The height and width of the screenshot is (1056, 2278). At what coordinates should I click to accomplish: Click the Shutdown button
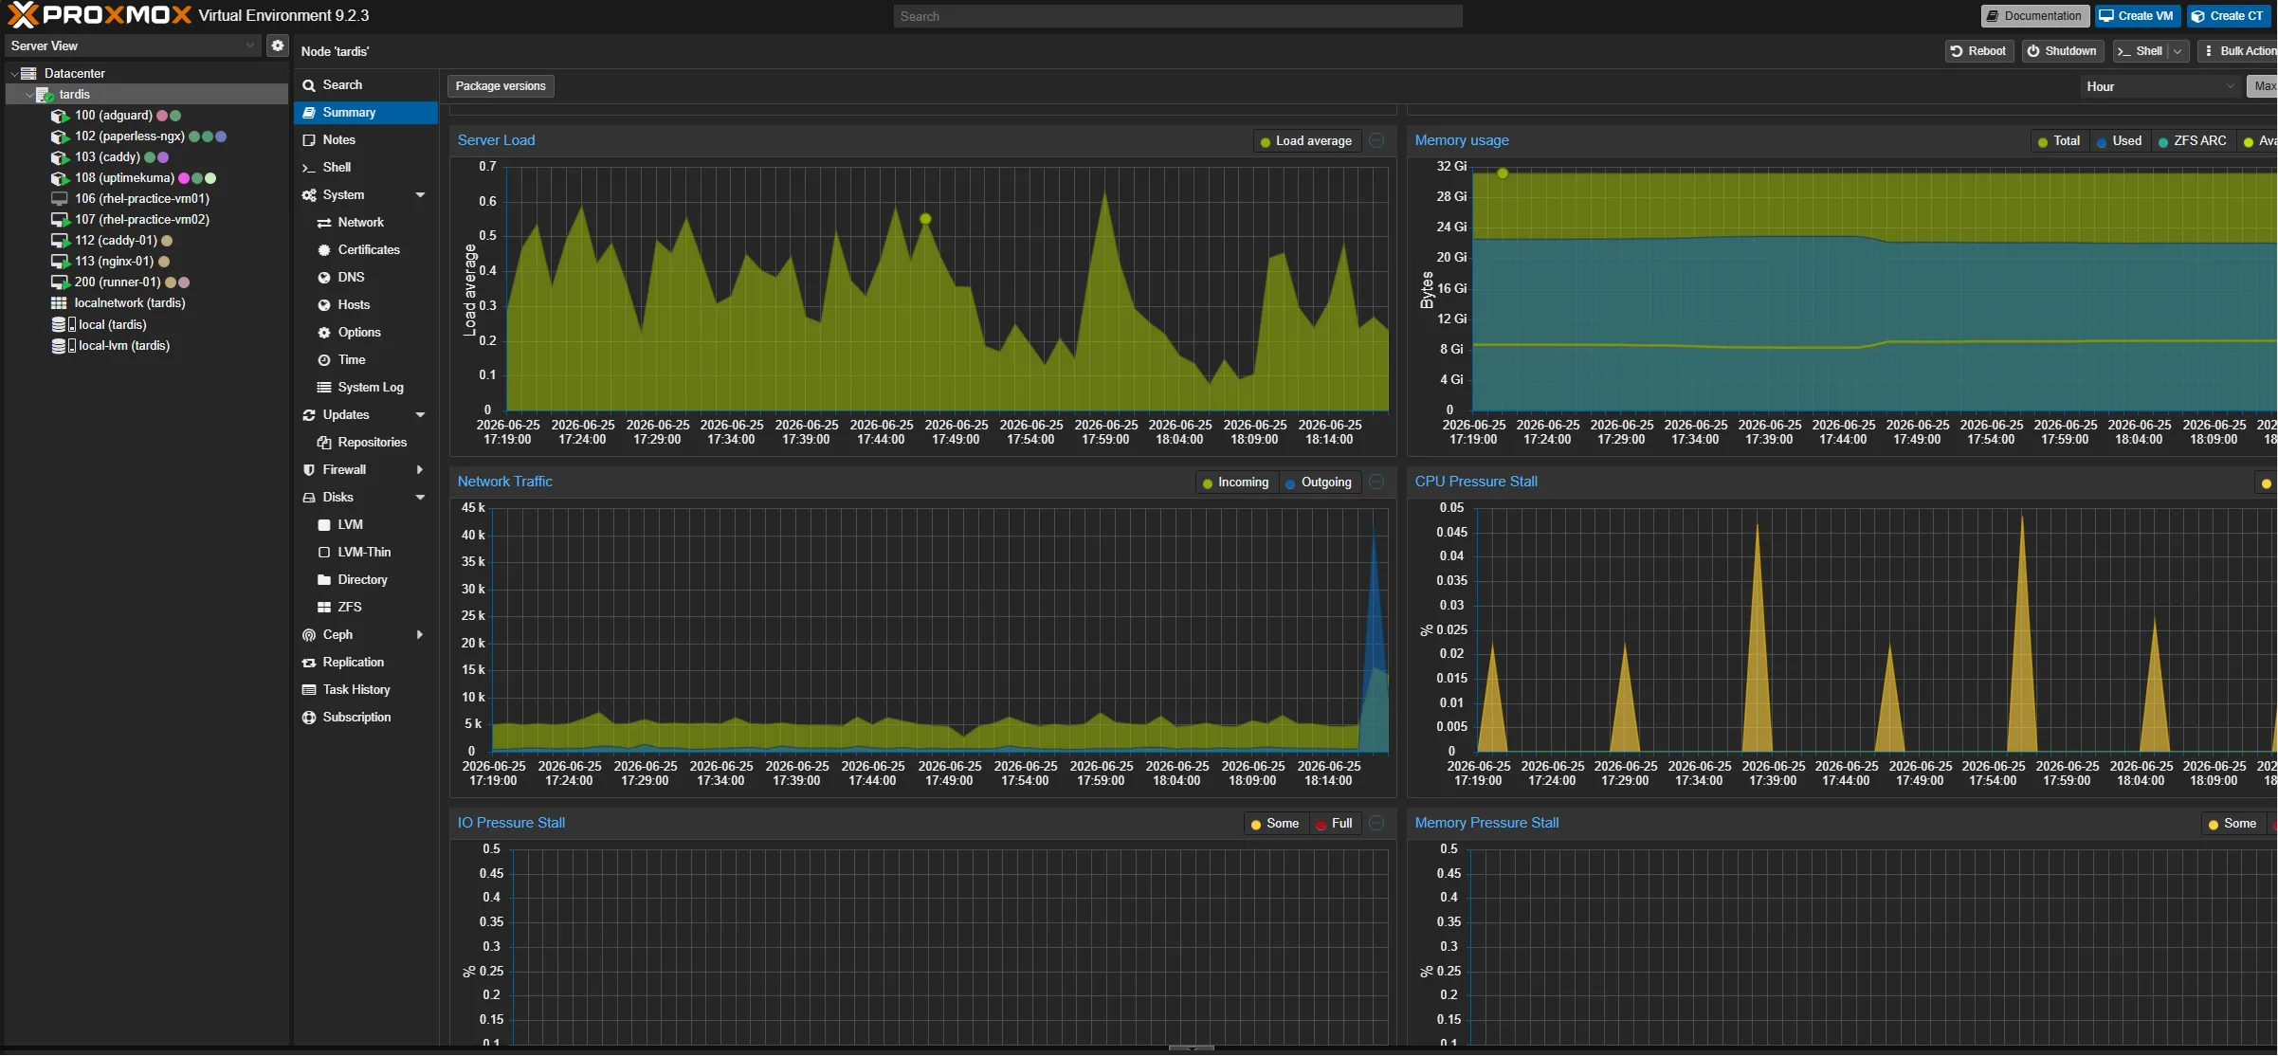(x=2063, y=51)
